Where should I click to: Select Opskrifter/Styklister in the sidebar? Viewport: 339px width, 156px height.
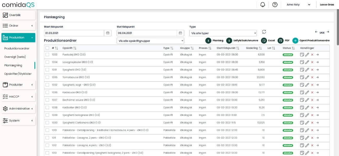coord(18,74)
